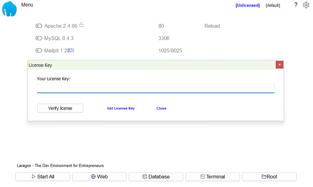Select the [default] profile
The height and width of the screenshot is (187, 313).
pyautogui.click(x=272, y=5)
